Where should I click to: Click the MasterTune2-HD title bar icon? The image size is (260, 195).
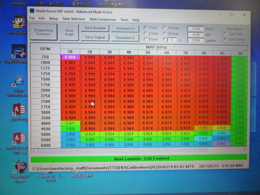32,11
